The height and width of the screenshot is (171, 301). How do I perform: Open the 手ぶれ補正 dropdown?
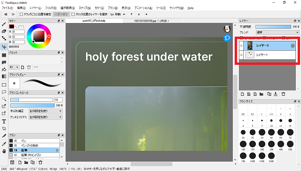coord(46,111)
